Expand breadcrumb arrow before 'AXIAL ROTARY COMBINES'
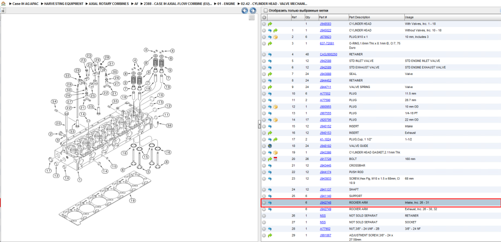This screenshot has width=501, height=242. coord(87,3)
